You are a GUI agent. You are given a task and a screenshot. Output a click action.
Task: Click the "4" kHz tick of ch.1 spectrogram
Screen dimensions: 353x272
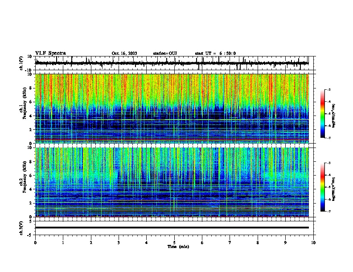(x=31, y=116)
